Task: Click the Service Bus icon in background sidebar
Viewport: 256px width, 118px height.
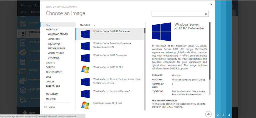Action: click(x=23, y=99)
